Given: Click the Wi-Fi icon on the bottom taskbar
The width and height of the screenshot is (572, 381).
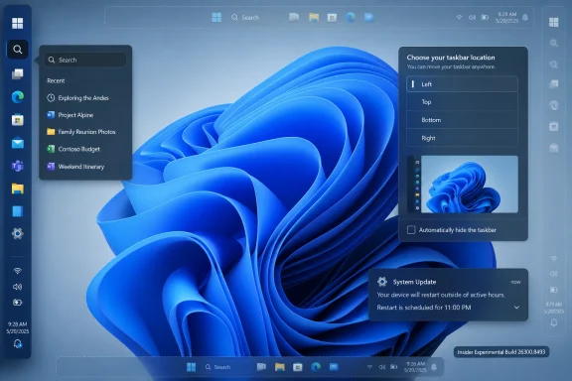Looking at the screenshot, I should pyautogui.click(x=369, y=367).
